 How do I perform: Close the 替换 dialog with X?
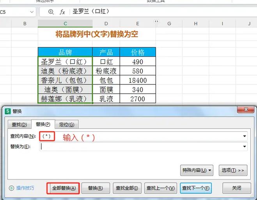tap(246, 109)
